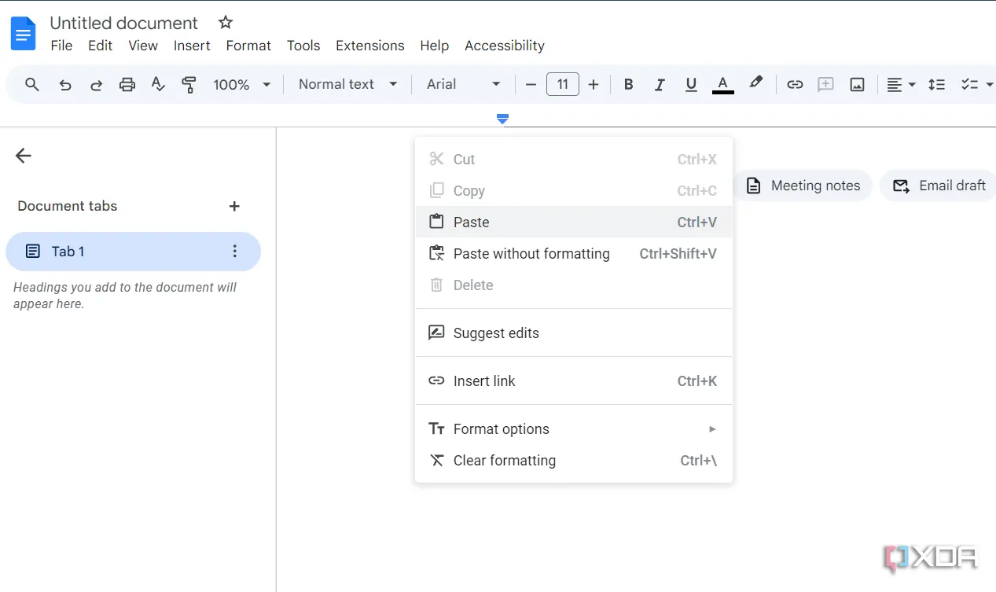This screenshot has height=592, width=996.
Task: Select the Paint format tool
Action: [x=189, y=84]
